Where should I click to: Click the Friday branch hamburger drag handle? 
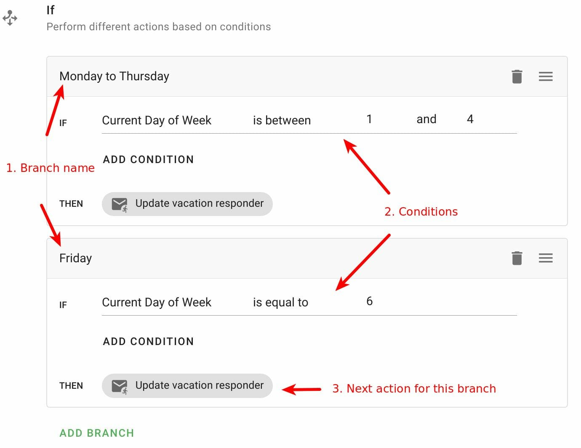tap(545, 258)
